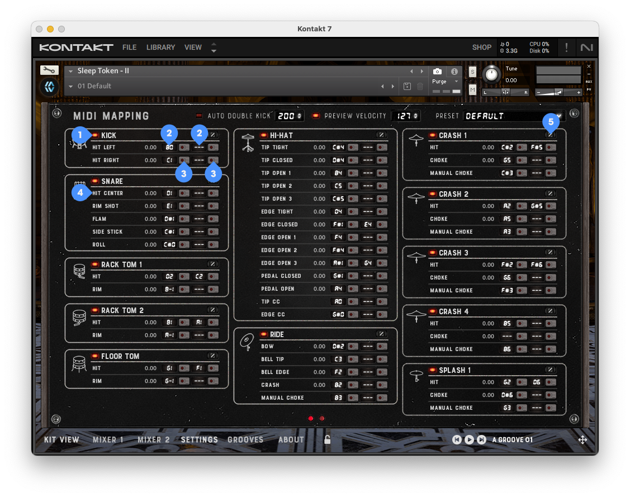
Task: Switch to the MIXER 1 tab
Action: coord(108,440)
